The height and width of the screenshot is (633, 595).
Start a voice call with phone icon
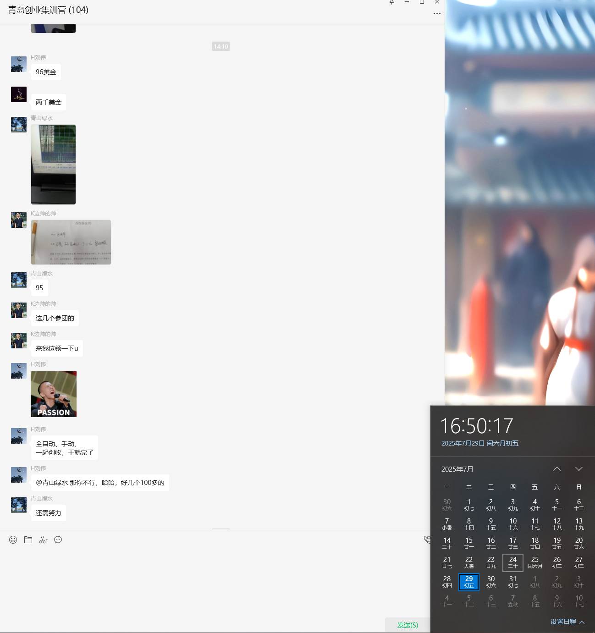[427, 540]
